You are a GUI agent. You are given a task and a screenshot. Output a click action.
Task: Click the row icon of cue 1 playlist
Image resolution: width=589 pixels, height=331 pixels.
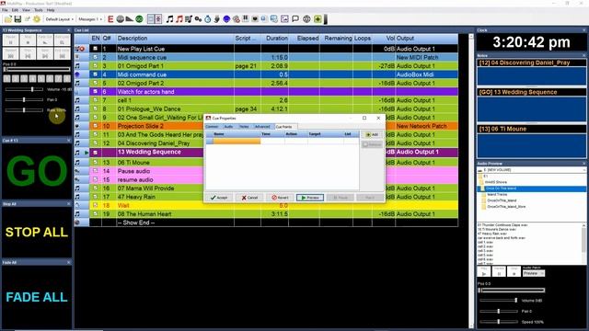tap(79, 49)
